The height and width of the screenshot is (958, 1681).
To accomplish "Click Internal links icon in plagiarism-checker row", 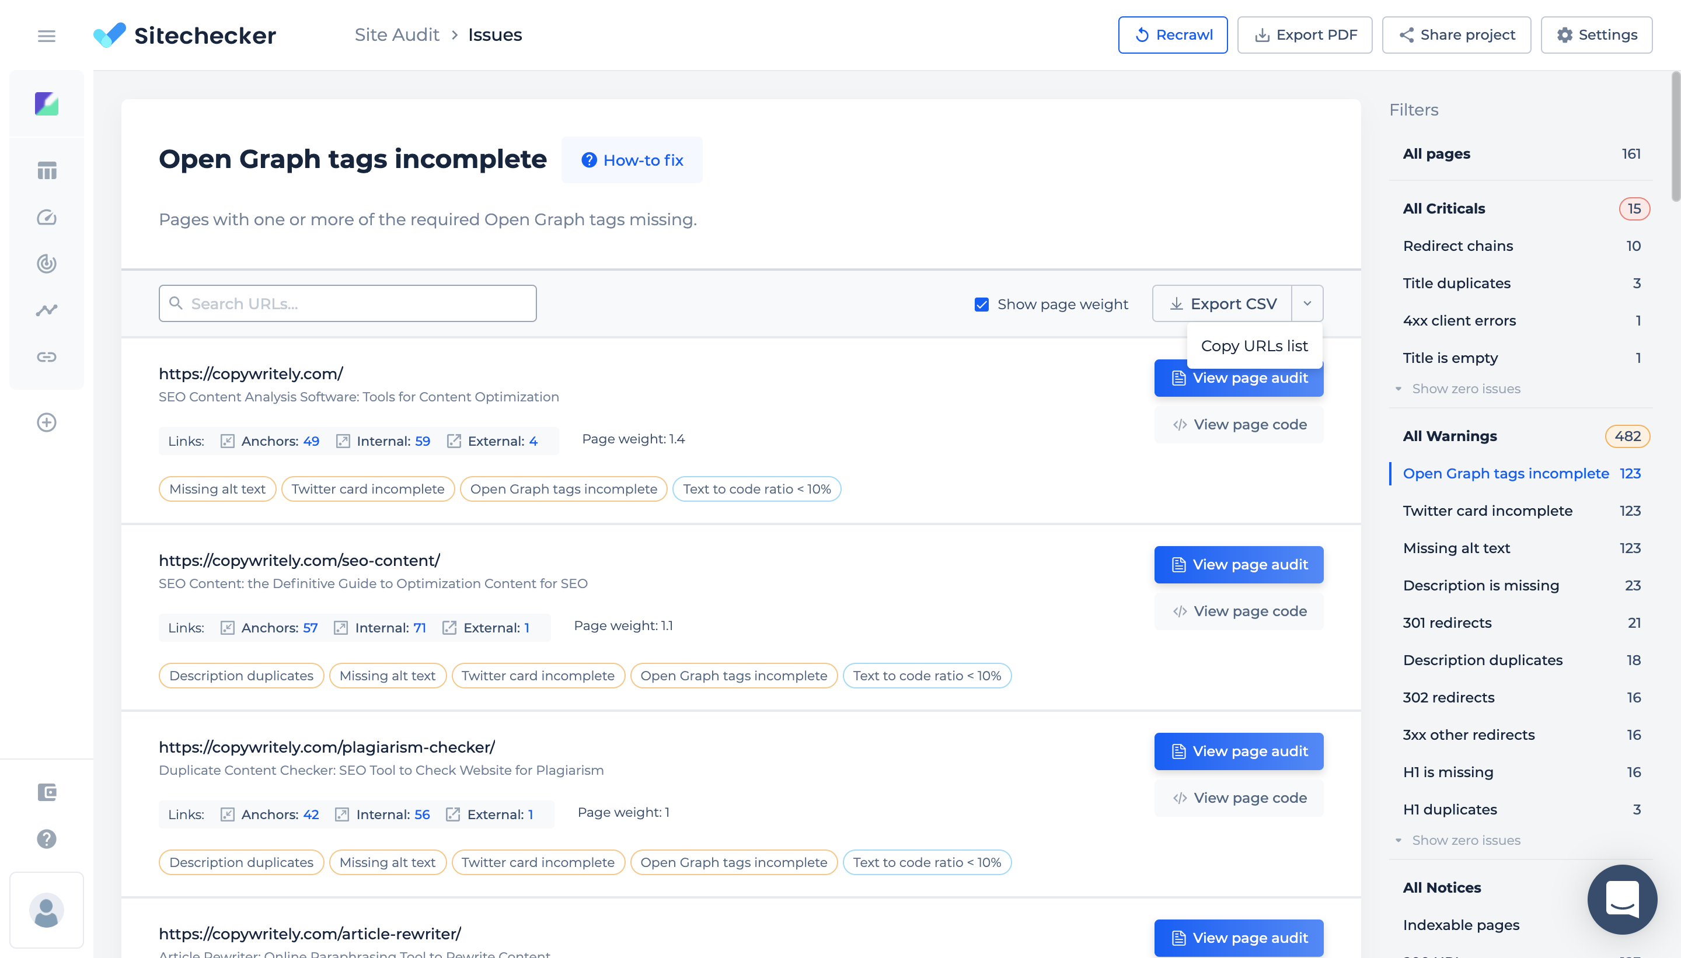I will [x=342, y=814].
